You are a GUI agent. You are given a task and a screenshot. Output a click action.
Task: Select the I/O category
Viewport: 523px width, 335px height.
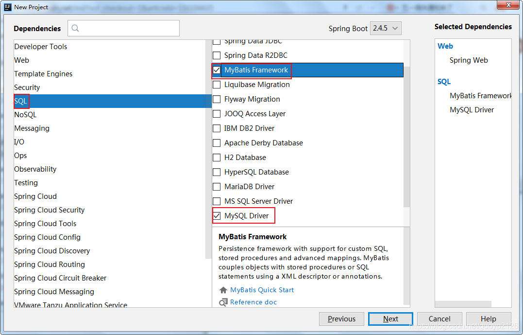[110, 142]
